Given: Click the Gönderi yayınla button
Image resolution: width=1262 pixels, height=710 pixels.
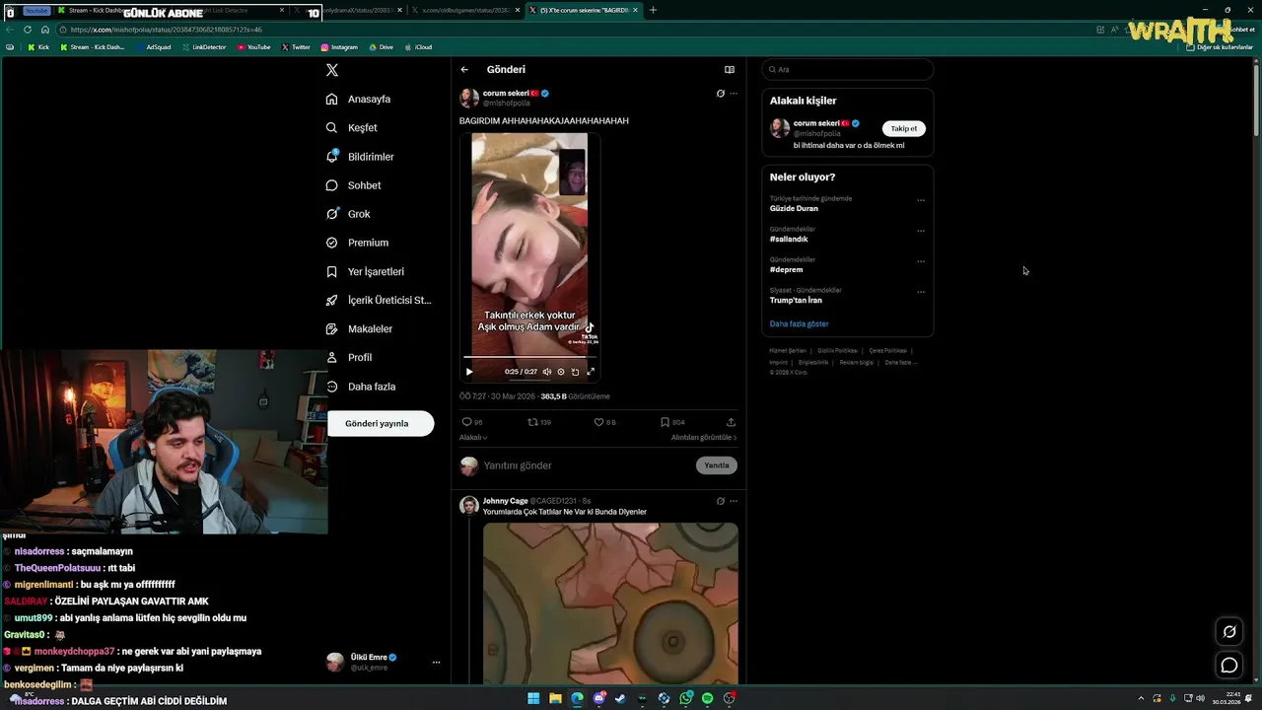Looking at the screenshot, I should coord(381,424).
